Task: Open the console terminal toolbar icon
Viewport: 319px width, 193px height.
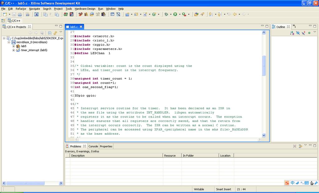Action: point(112,14)
